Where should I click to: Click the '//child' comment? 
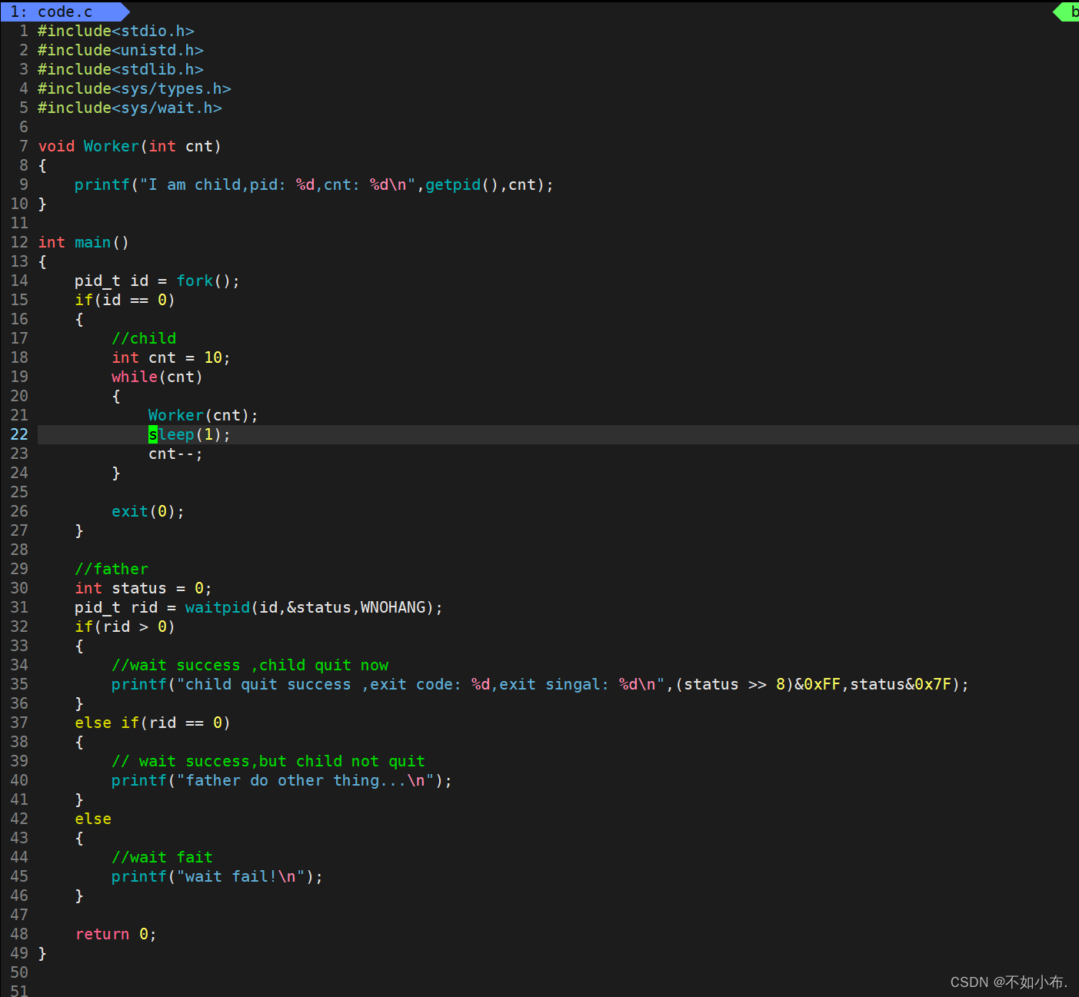(x=144, y=338)
